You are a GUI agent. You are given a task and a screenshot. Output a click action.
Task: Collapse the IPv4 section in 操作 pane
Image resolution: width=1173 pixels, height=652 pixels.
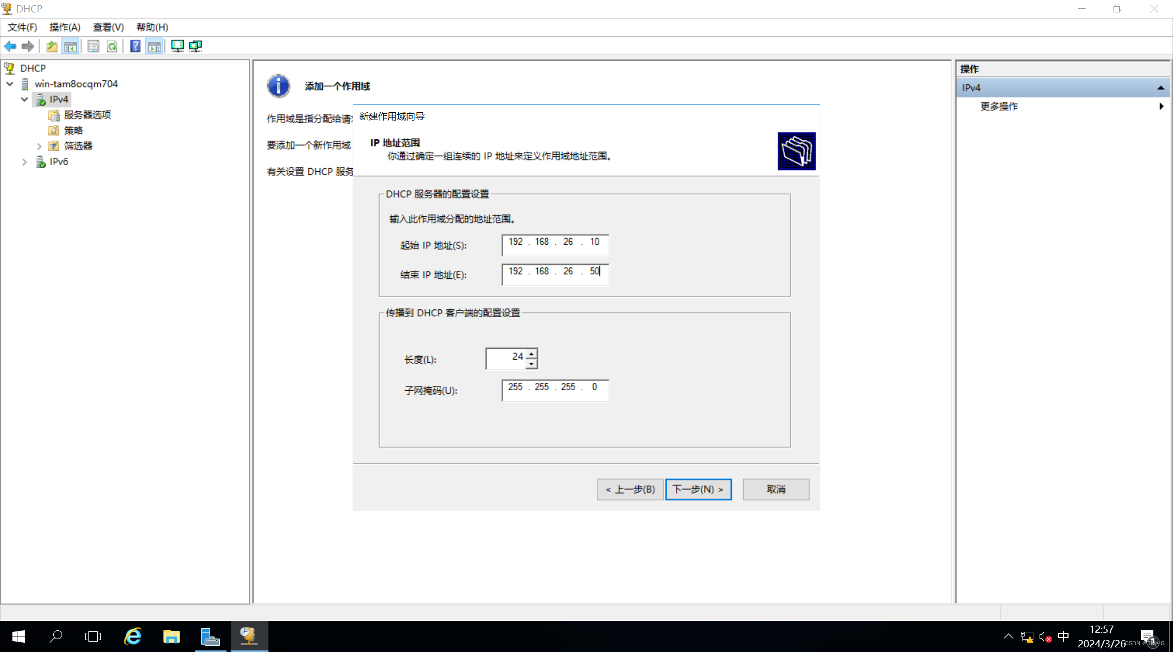pos(1161,88)
